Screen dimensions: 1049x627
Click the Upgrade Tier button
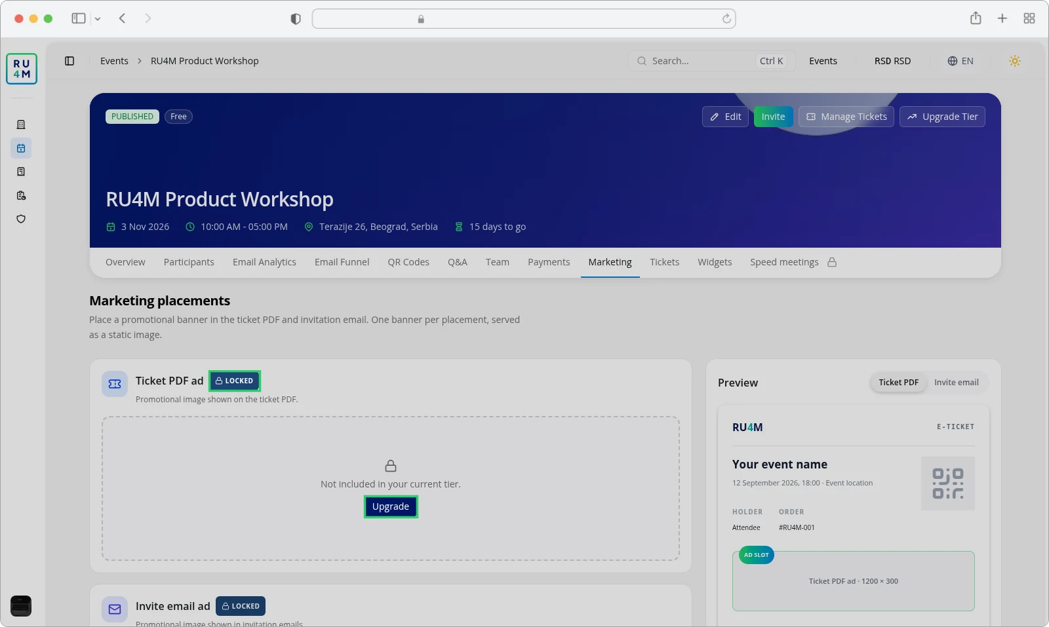pyautogui.click(x=942, y=117)
